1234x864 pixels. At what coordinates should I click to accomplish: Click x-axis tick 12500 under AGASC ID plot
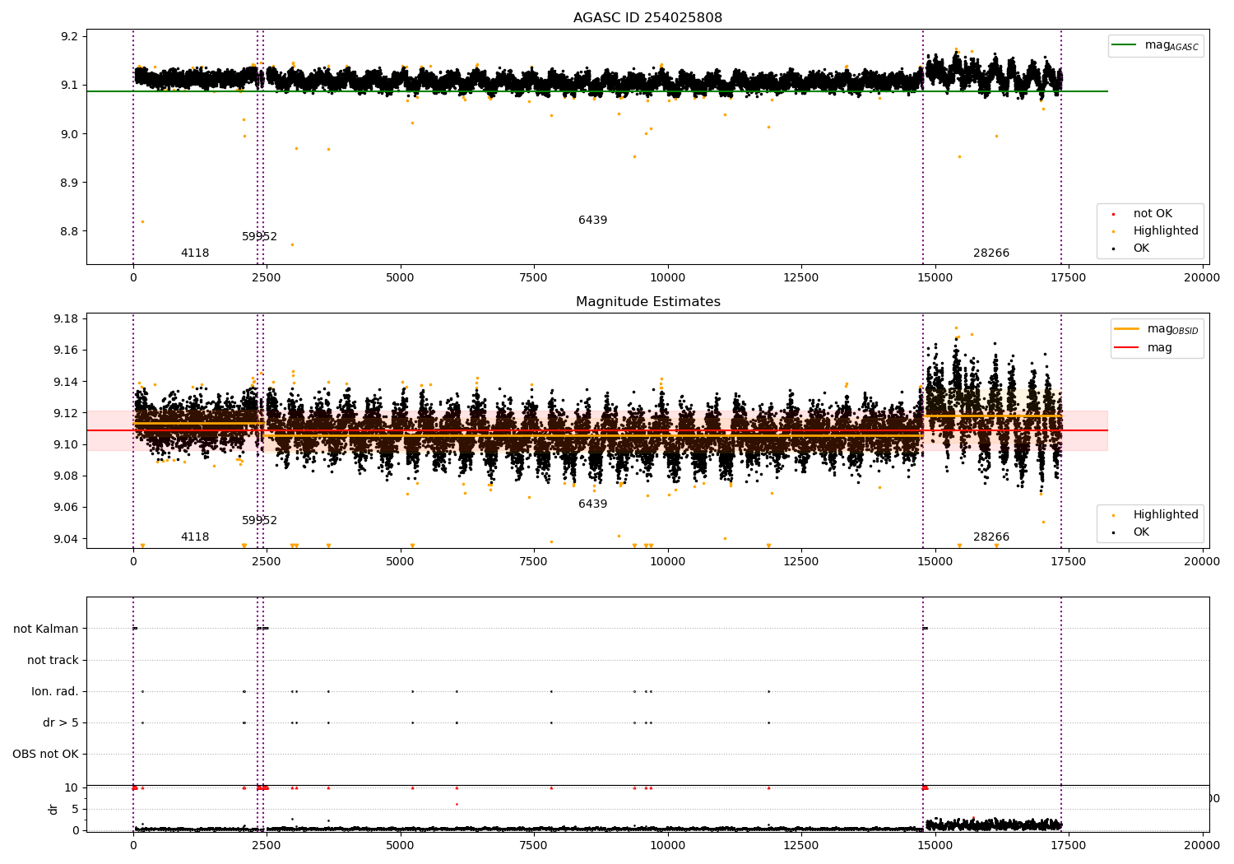pos(800,278)
